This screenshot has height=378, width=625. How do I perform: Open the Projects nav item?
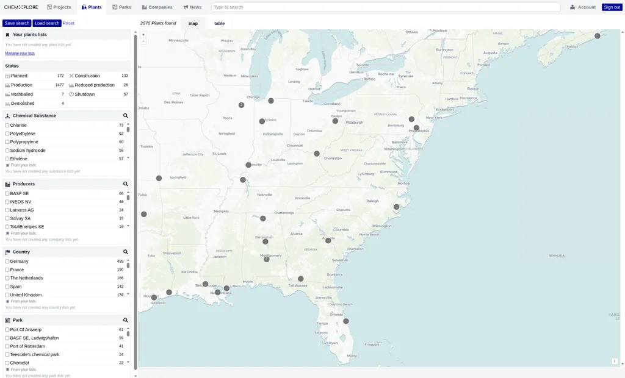[x=59, y=7]
